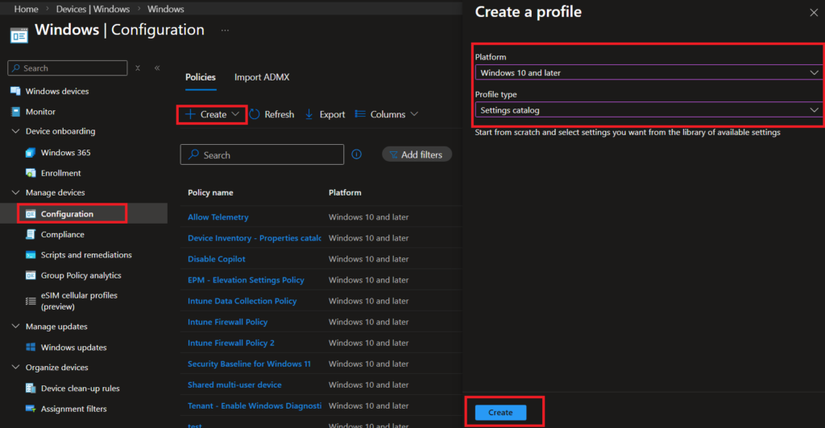This screenshot has width=825, height=428.
Task: Open the Columns toolbar dropdown
Action: click(387, 114)
